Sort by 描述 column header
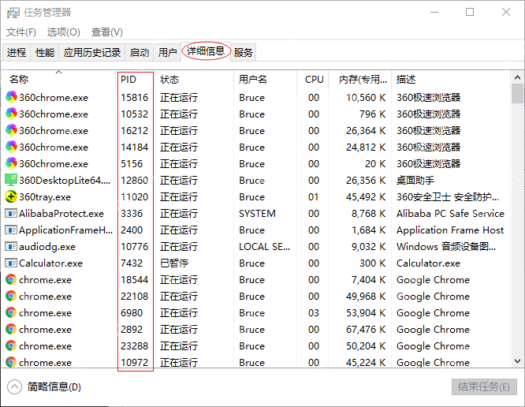525x407 pixels. [451, 80]
